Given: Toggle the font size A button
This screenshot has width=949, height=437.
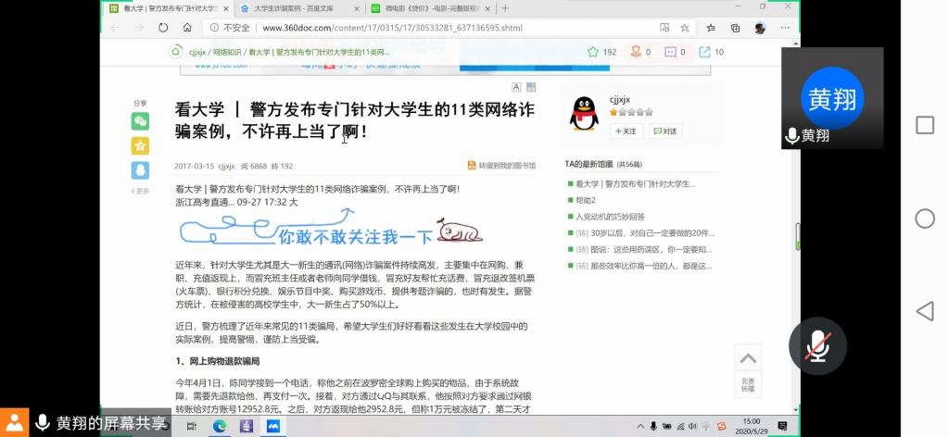Looking at the screenshot, I should (x=516, y=87).
